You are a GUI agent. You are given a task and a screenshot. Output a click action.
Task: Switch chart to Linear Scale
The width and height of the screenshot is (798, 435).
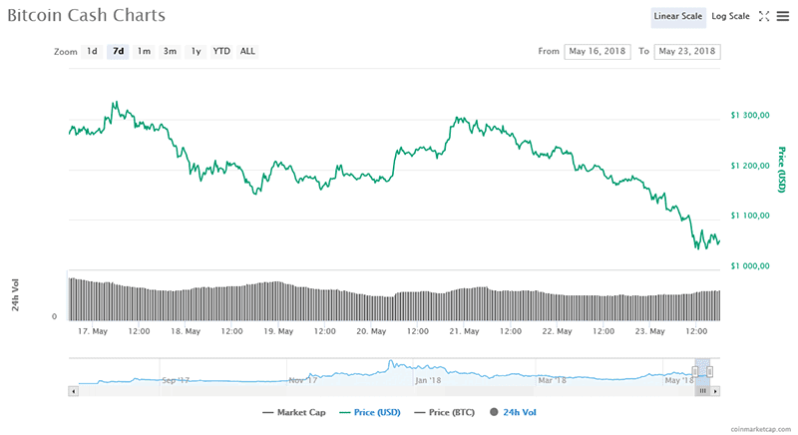pyautogui.click(x=678, y=16)
